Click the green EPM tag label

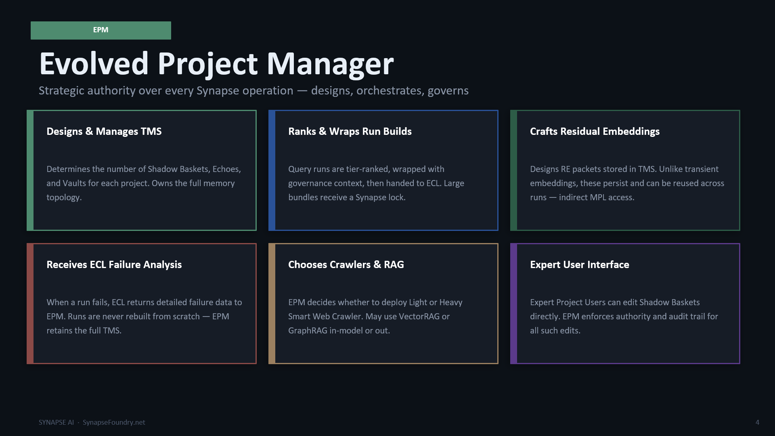click(101, 30)
